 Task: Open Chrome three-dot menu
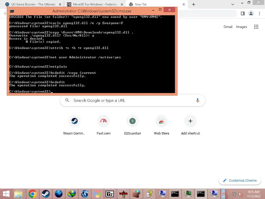point(259,13)
